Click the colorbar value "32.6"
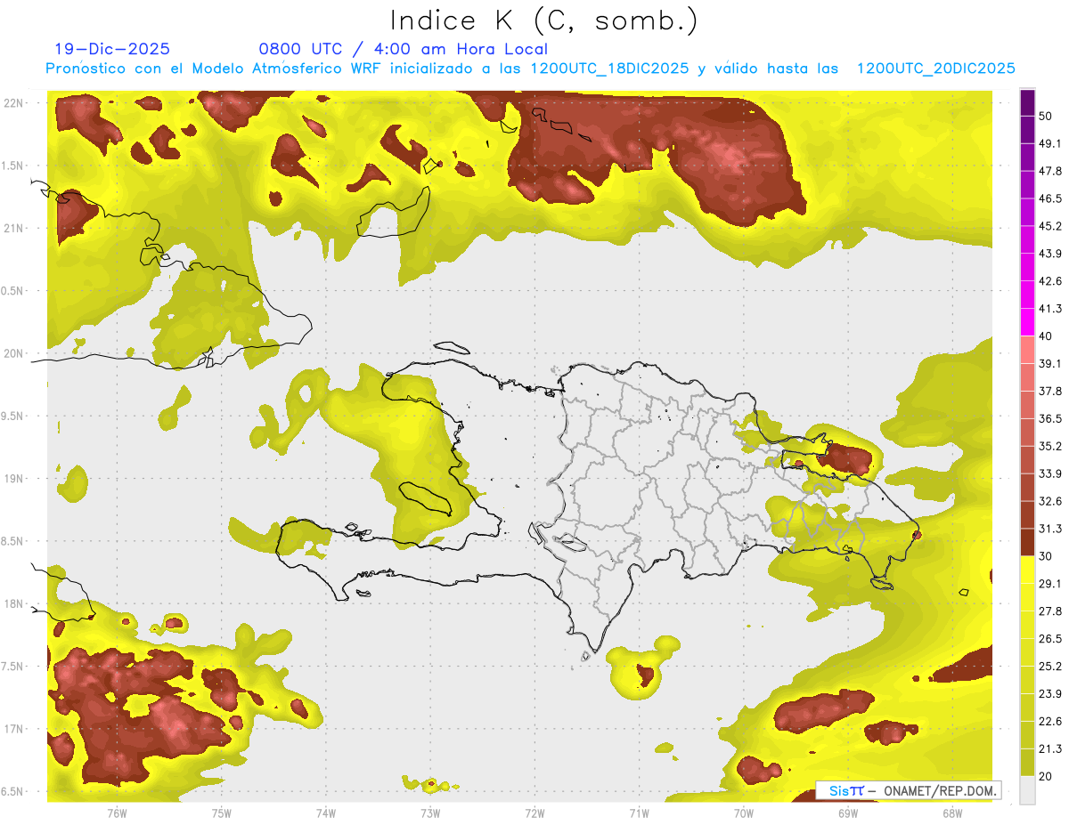 click(x=1051, y=501)
